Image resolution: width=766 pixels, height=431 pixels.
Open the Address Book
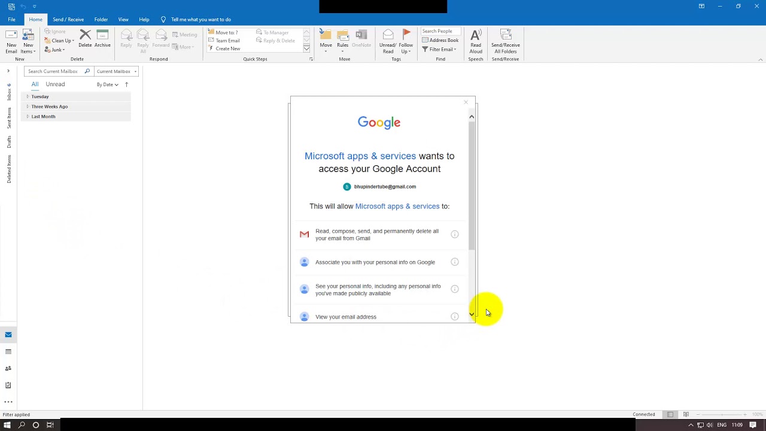440,40
